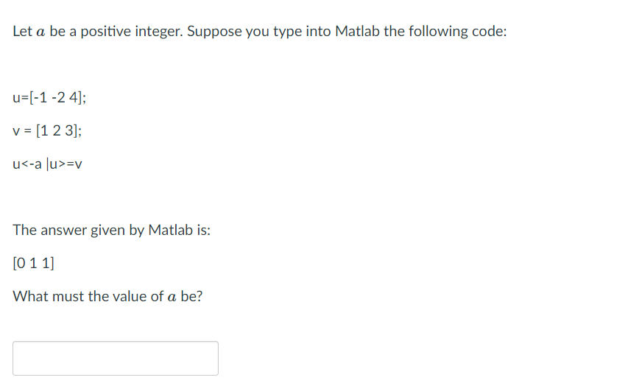Click the expression u<-a |u>=v
The image size is (639, 383).
pos(47,164)
